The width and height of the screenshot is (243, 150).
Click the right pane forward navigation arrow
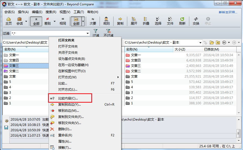[234, 43]
